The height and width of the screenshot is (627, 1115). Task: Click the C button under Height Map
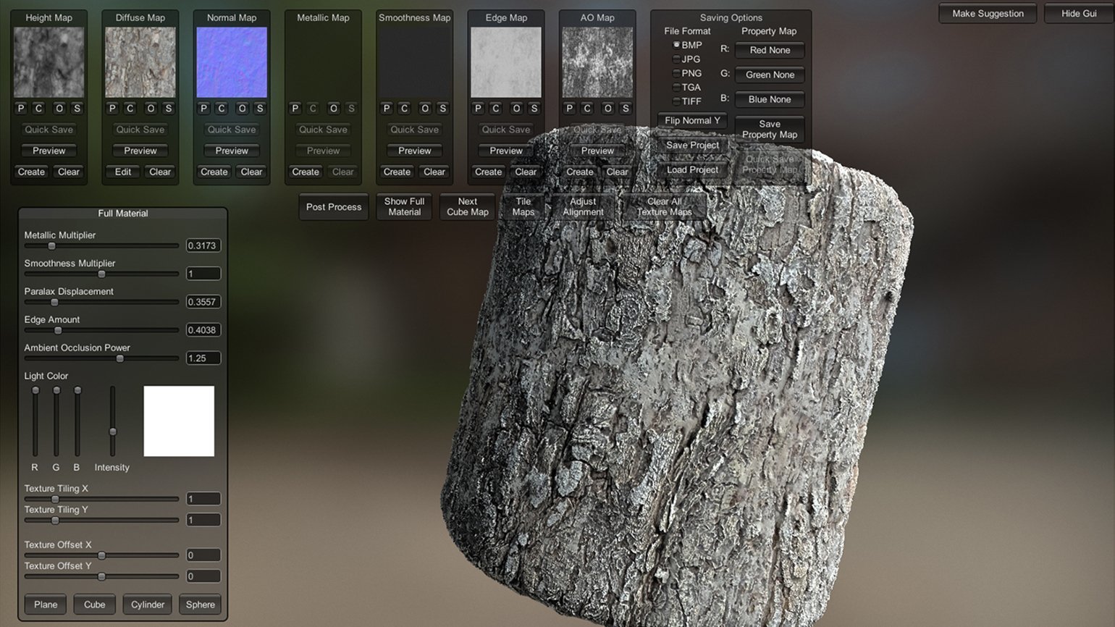[39, 109]
